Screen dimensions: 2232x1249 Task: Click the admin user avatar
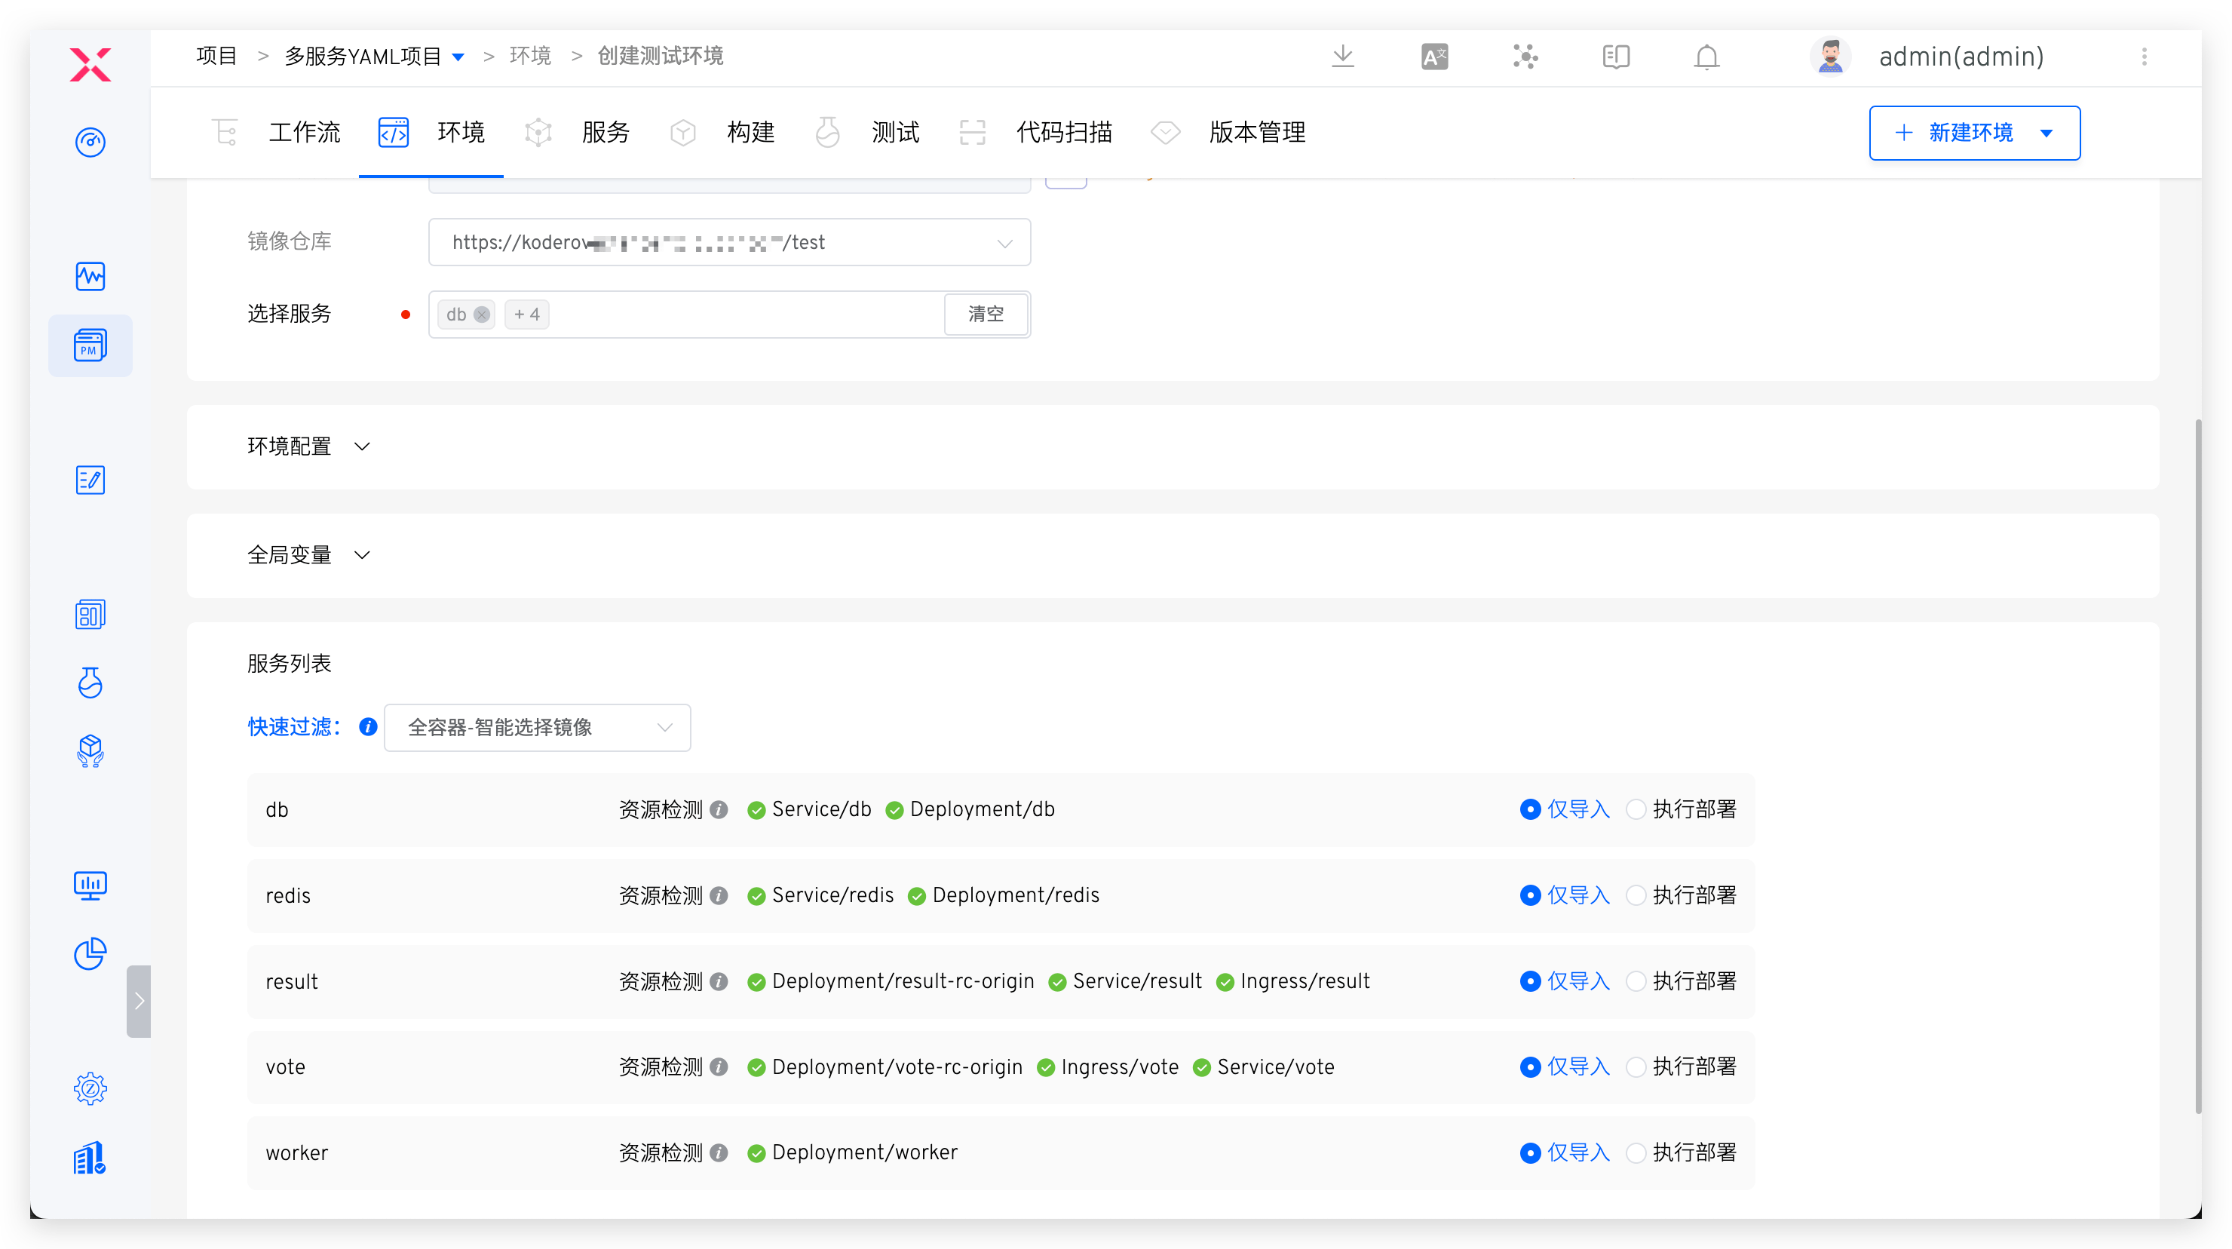[1830, 57]
